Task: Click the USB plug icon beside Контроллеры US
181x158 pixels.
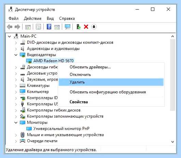Action: pos(23,104)
